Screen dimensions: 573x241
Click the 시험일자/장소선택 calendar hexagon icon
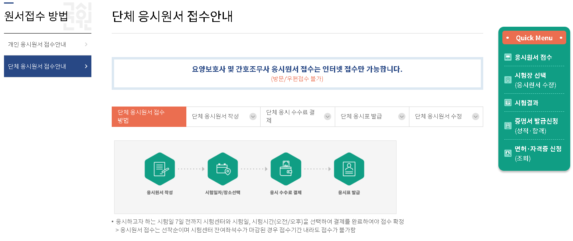pos(223,169)
